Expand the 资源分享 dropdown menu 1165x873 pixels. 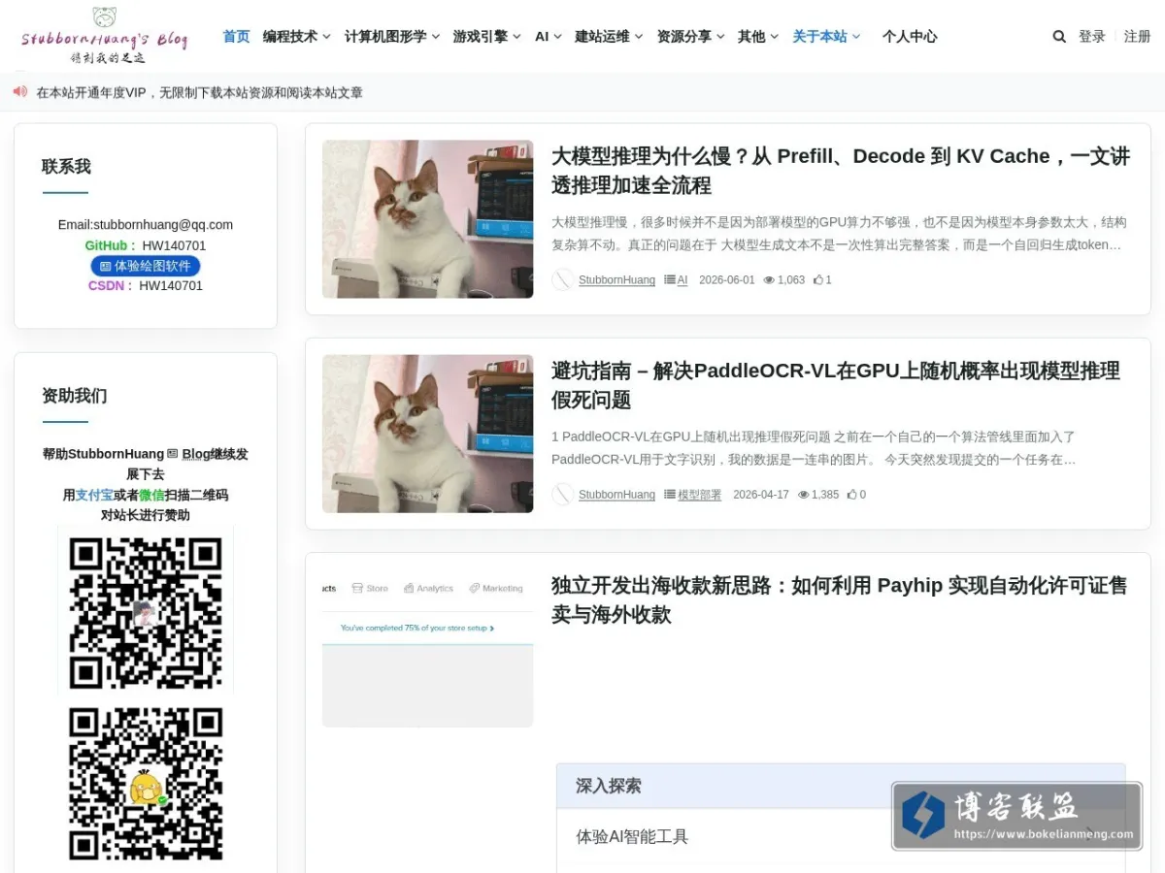(x=691, y=37)
